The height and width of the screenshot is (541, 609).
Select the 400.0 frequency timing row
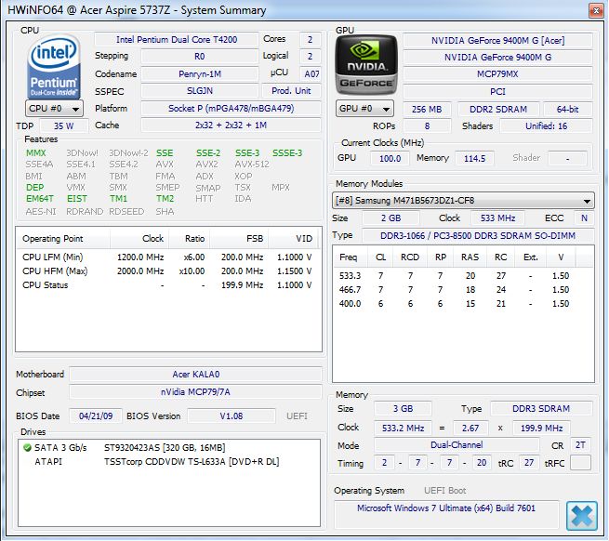[x=463, y=304]
